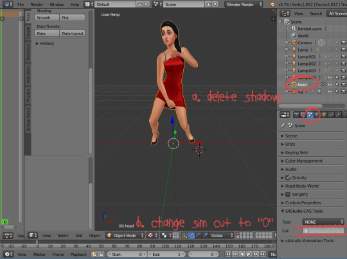Jump to the end frame of the timeline
Image resolution: width=347 pixels, height=259 pixels.
click(263, 254)
